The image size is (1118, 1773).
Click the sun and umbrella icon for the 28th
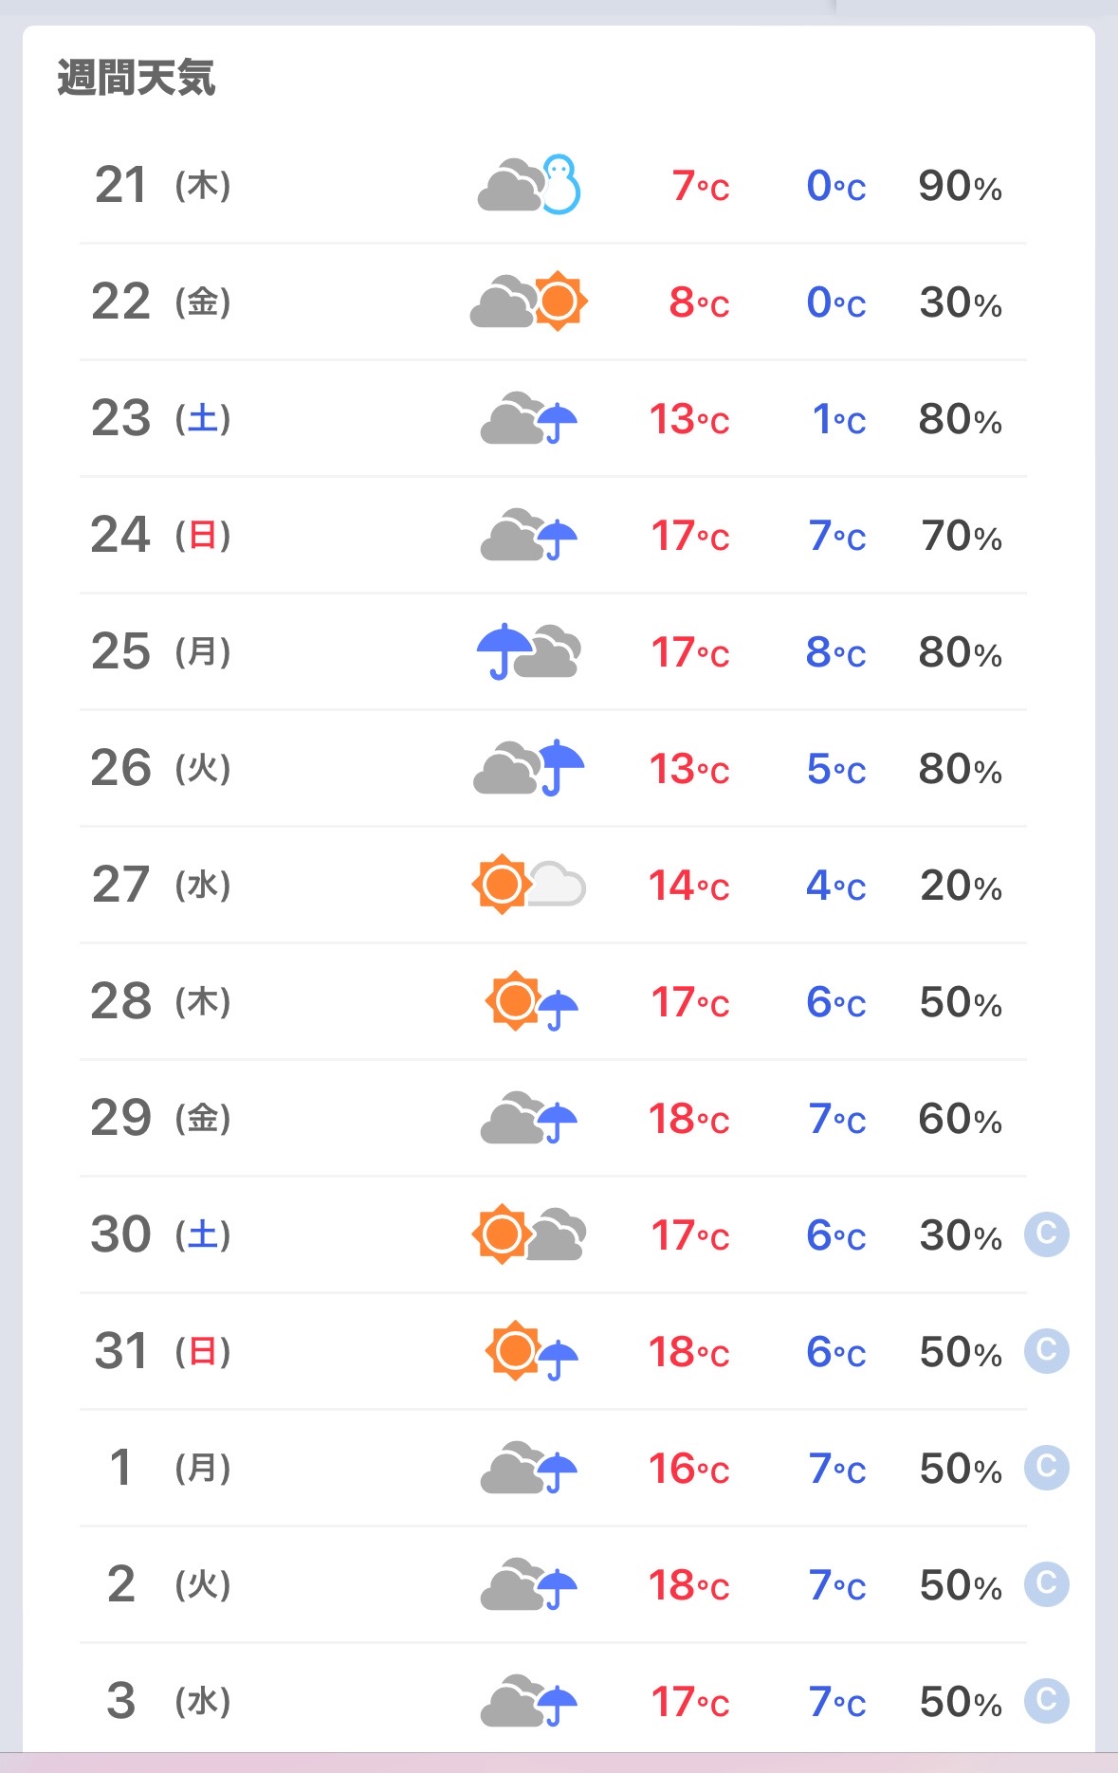click(x=531, y=1001)
